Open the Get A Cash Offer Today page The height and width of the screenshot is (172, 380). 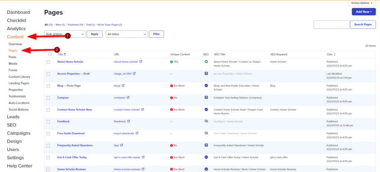72,157
